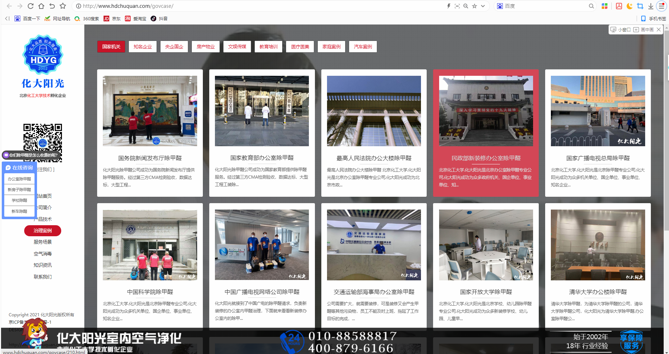This screenshot has width=669, height=354.
Task: Open the 爱淘宝 bookmark
Action: [x=136, y=19]
